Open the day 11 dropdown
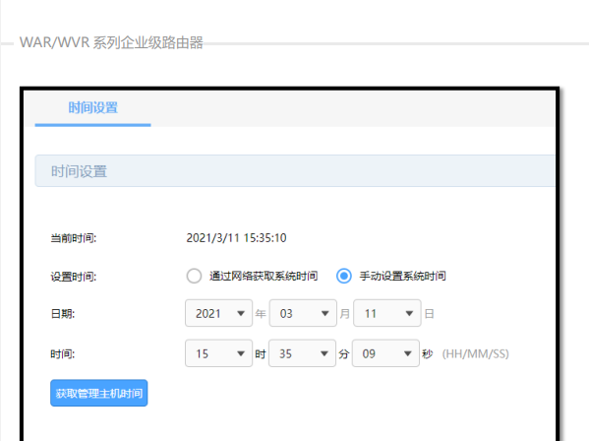The height and width of the screenshot is (441, 589). point(386,313)
